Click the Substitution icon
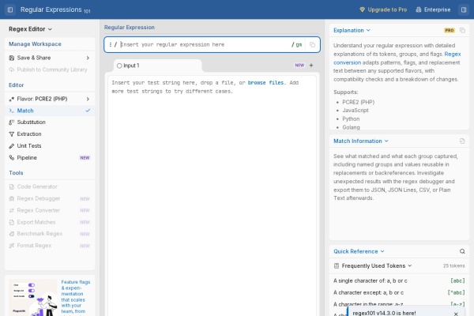Screen dimensions: 474x316 (x=12, y=122)
